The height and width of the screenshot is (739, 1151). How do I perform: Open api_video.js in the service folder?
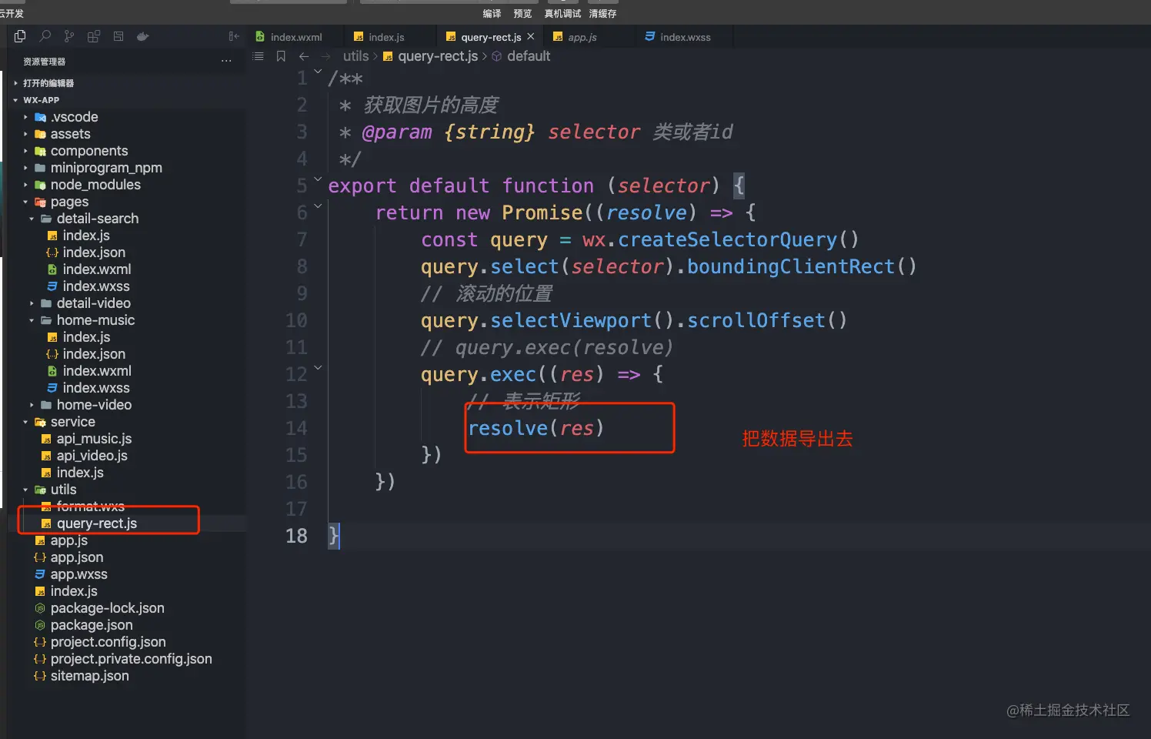[92, 456]
